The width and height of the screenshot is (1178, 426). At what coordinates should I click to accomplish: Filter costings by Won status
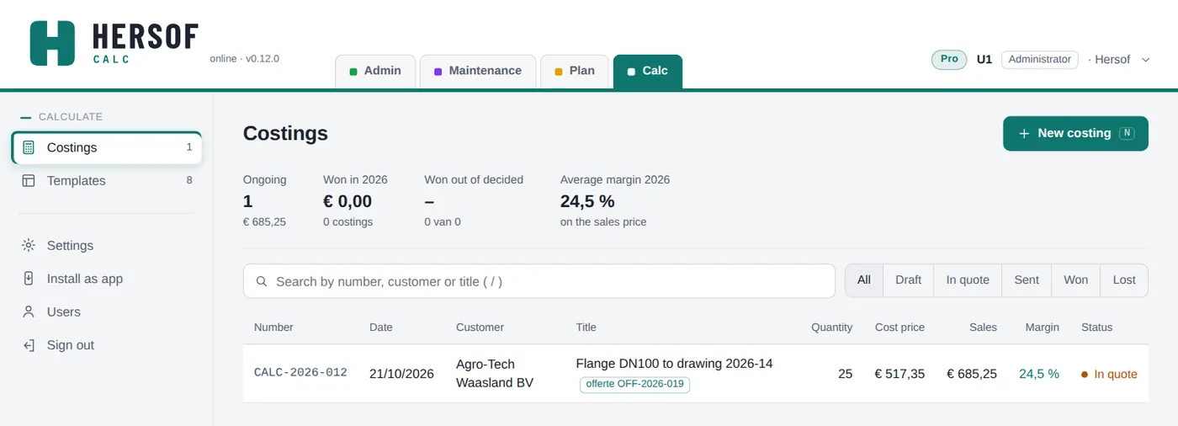[x=1076, y=280]
